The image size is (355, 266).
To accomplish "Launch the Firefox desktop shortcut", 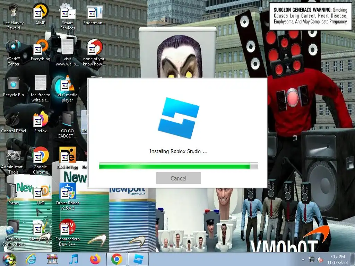I will pyautogui.click(x=40, y=122).
